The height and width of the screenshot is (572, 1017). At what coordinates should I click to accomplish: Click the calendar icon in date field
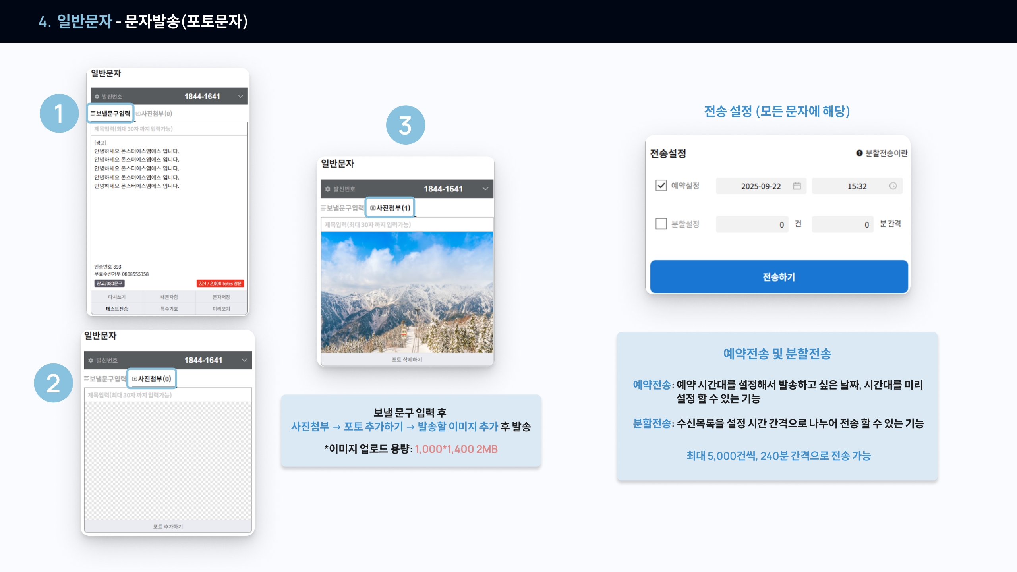pyautogui.click(x=797, y=186)
